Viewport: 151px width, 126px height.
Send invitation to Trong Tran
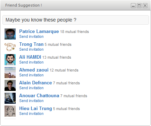(31, 49)
